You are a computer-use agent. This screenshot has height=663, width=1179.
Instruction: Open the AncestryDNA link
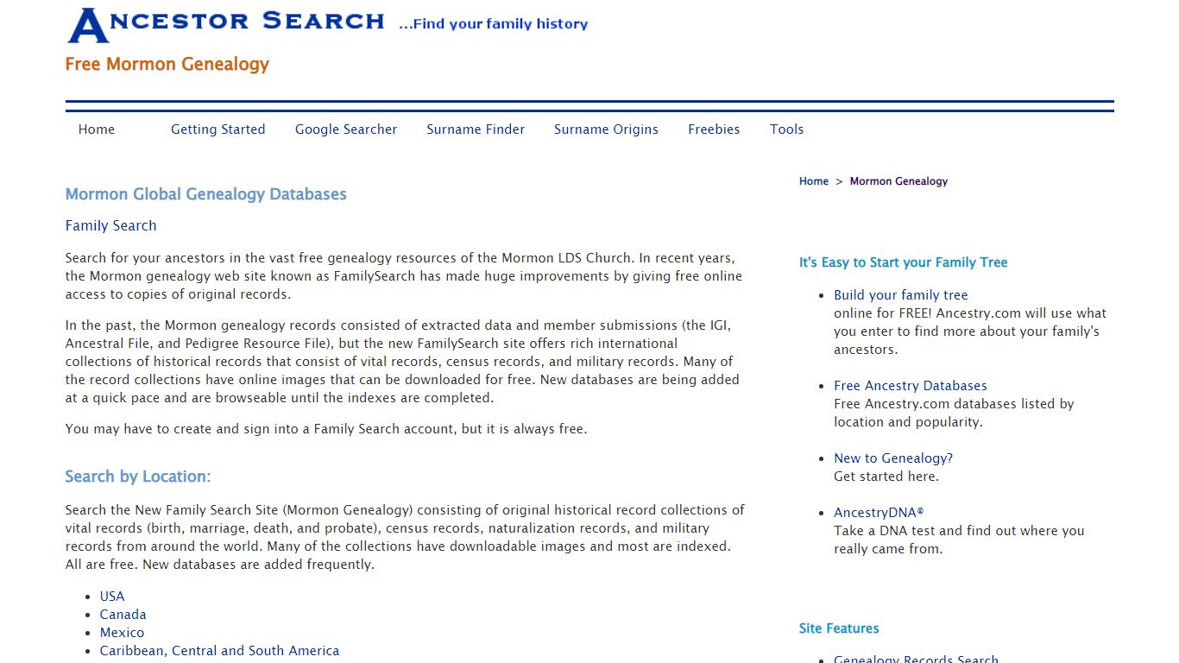pos(879,513)
